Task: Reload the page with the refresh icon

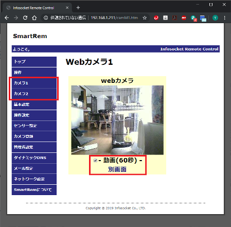Action: (25, 18)
